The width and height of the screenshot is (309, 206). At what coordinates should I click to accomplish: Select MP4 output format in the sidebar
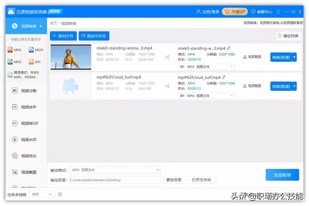click(14, 50)
